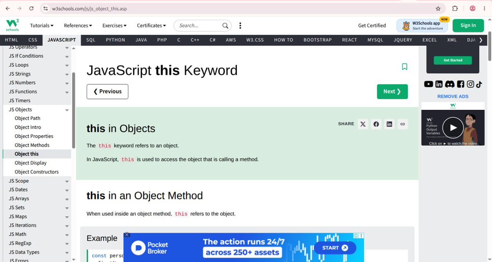492x262 pixels.
Task: Open the References dropdown
Action: pyautogui.click(x=78, y=25)
